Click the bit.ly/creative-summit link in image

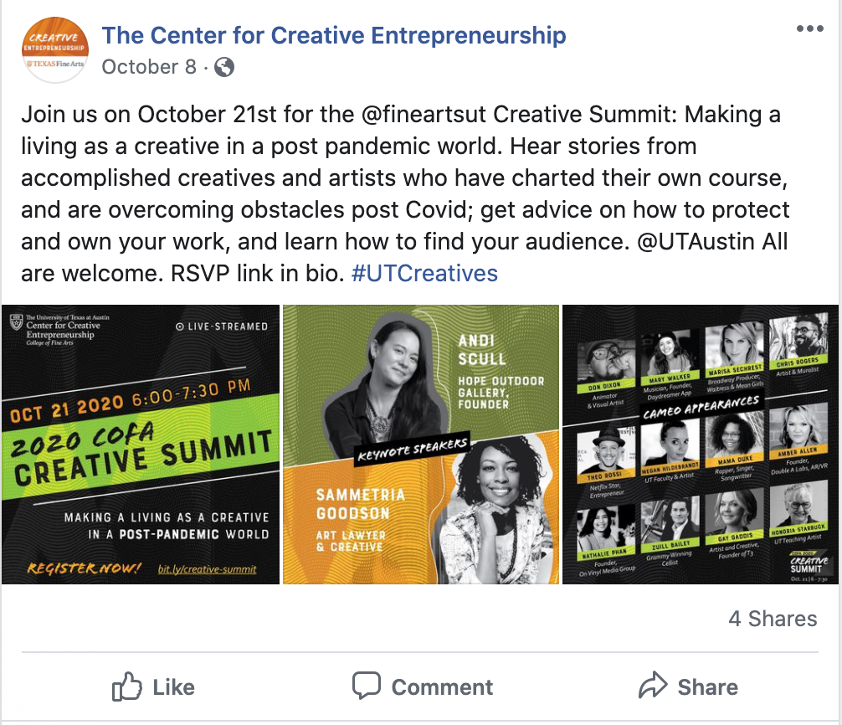click(207, 569)
